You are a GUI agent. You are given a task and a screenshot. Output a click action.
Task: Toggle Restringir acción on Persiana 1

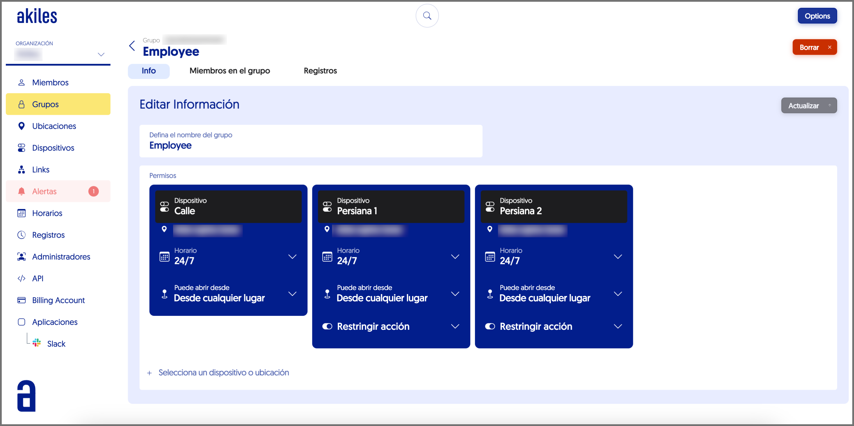click(x=327, y=326)
